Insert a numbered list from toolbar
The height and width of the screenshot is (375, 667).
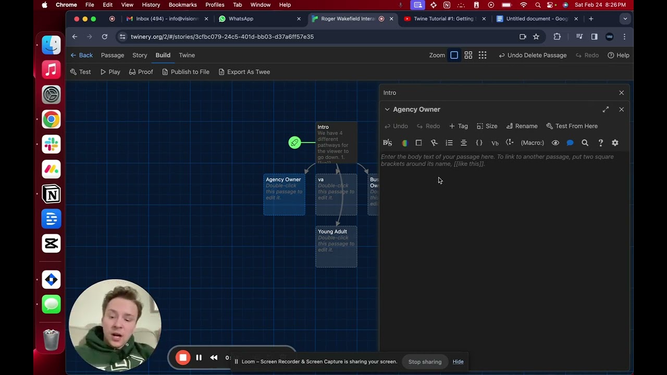(449, 143)
